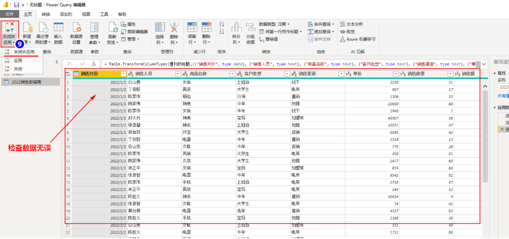
Task: Click the 删除列 icon
Action: coord(174,28)
